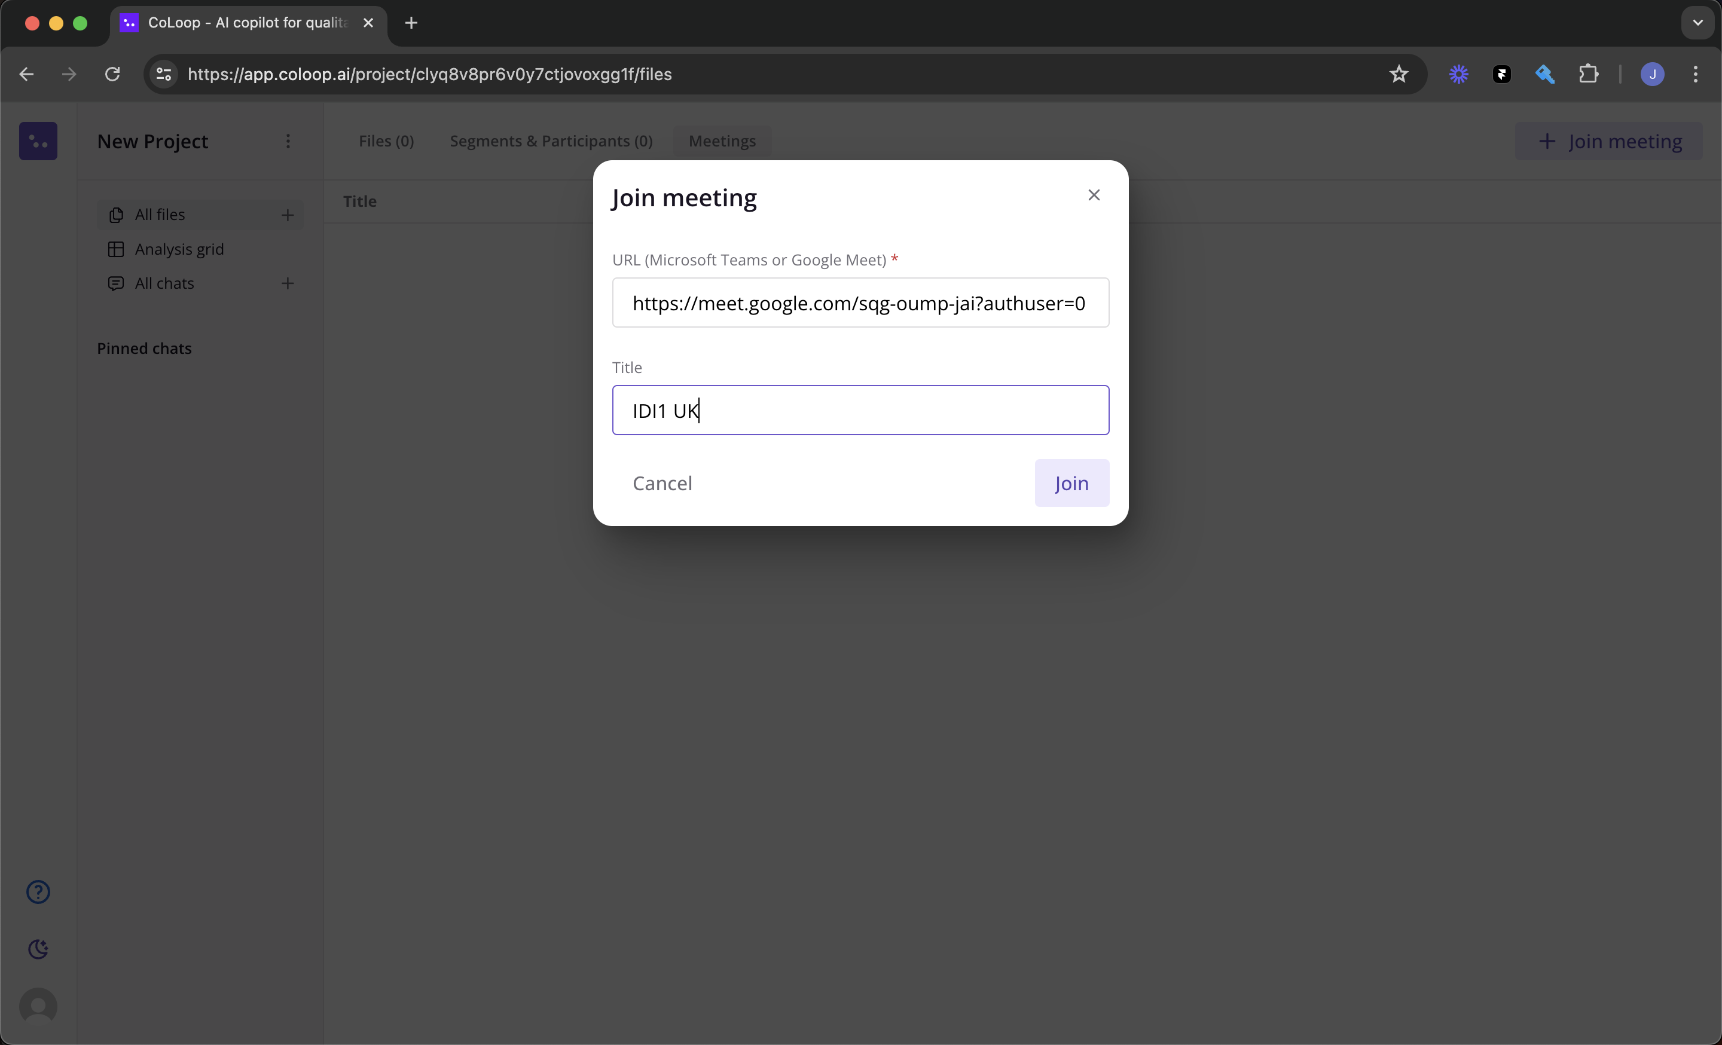Open a new browser tab

pos(411,23)
